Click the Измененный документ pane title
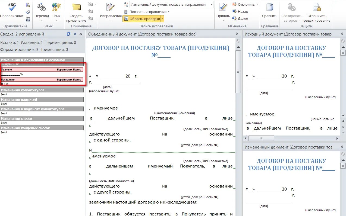The width and height of the screenshot is (346, 216). point(288,147)
